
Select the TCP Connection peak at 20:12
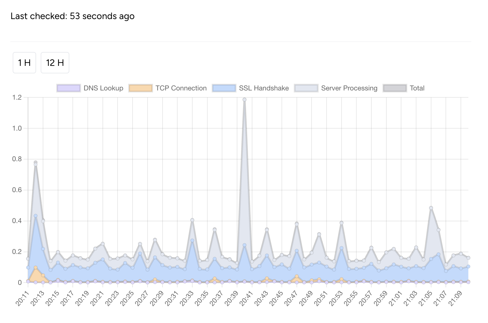pos(36,268)
